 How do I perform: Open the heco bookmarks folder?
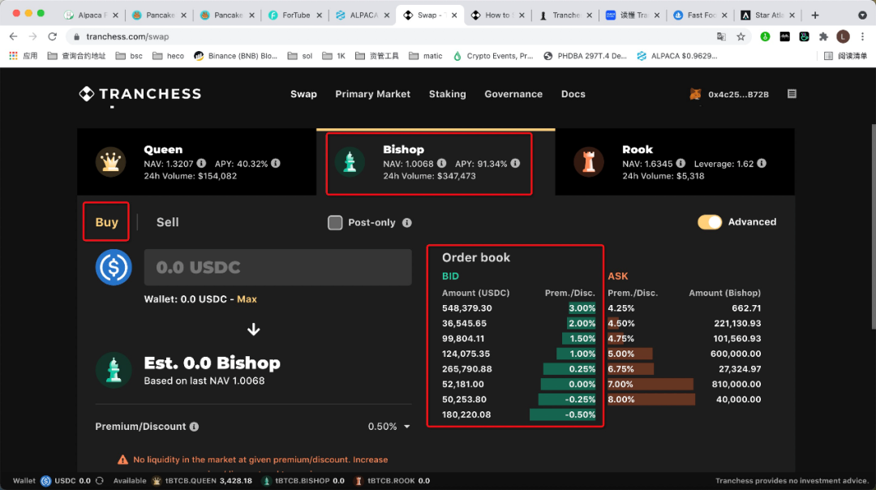168,56
